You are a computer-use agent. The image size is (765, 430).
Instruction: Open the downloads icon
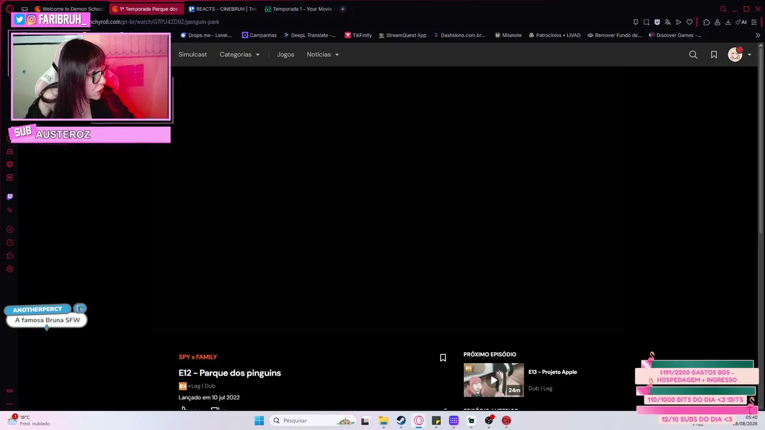point(728,22)
